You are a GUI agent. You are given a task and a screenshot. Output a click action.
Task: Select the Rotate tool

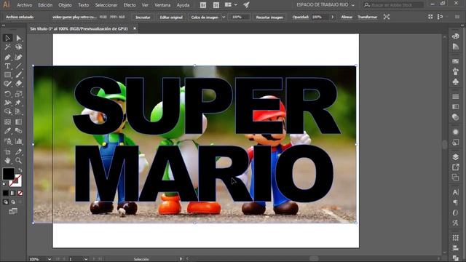click(8, 94)
